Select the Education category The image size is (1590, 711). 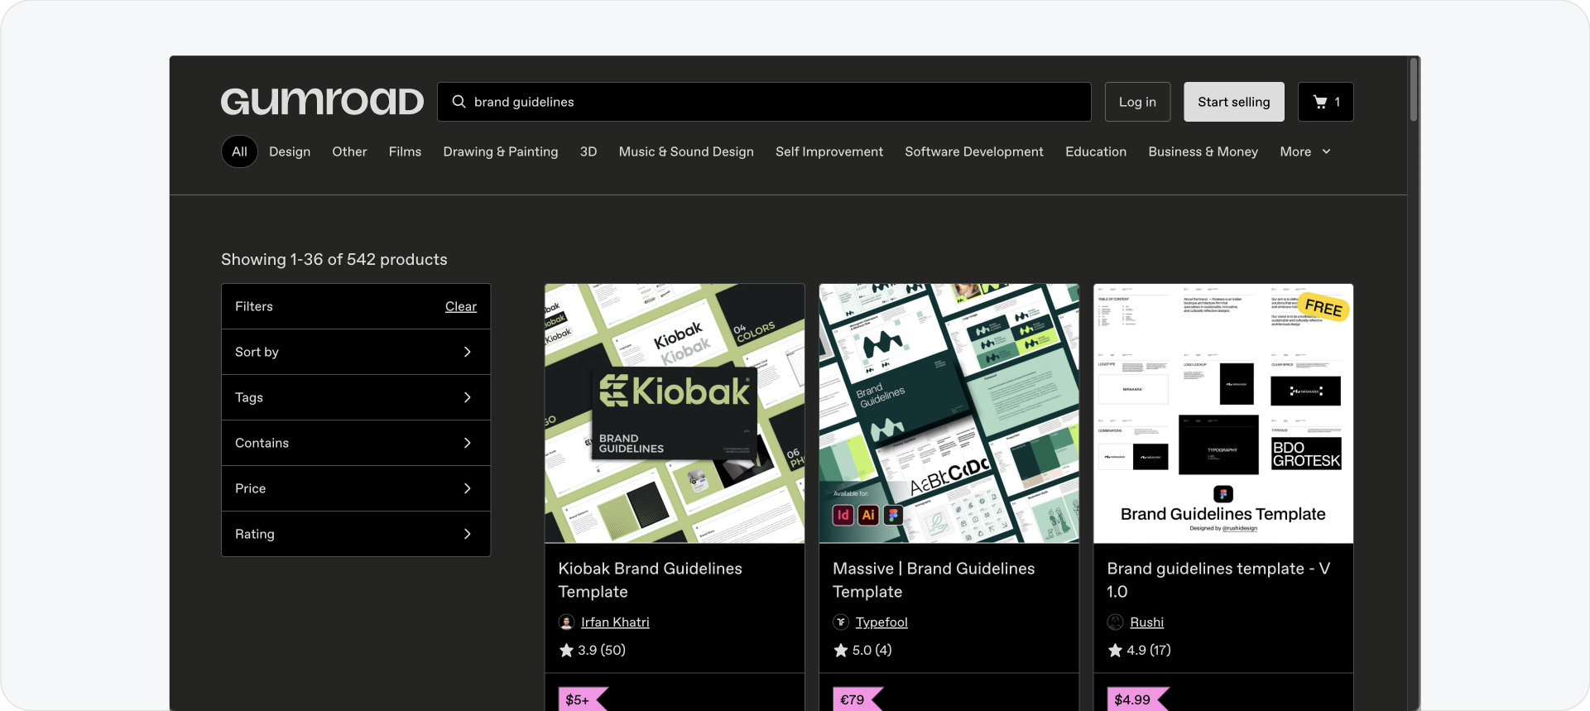pos(1096,151)
